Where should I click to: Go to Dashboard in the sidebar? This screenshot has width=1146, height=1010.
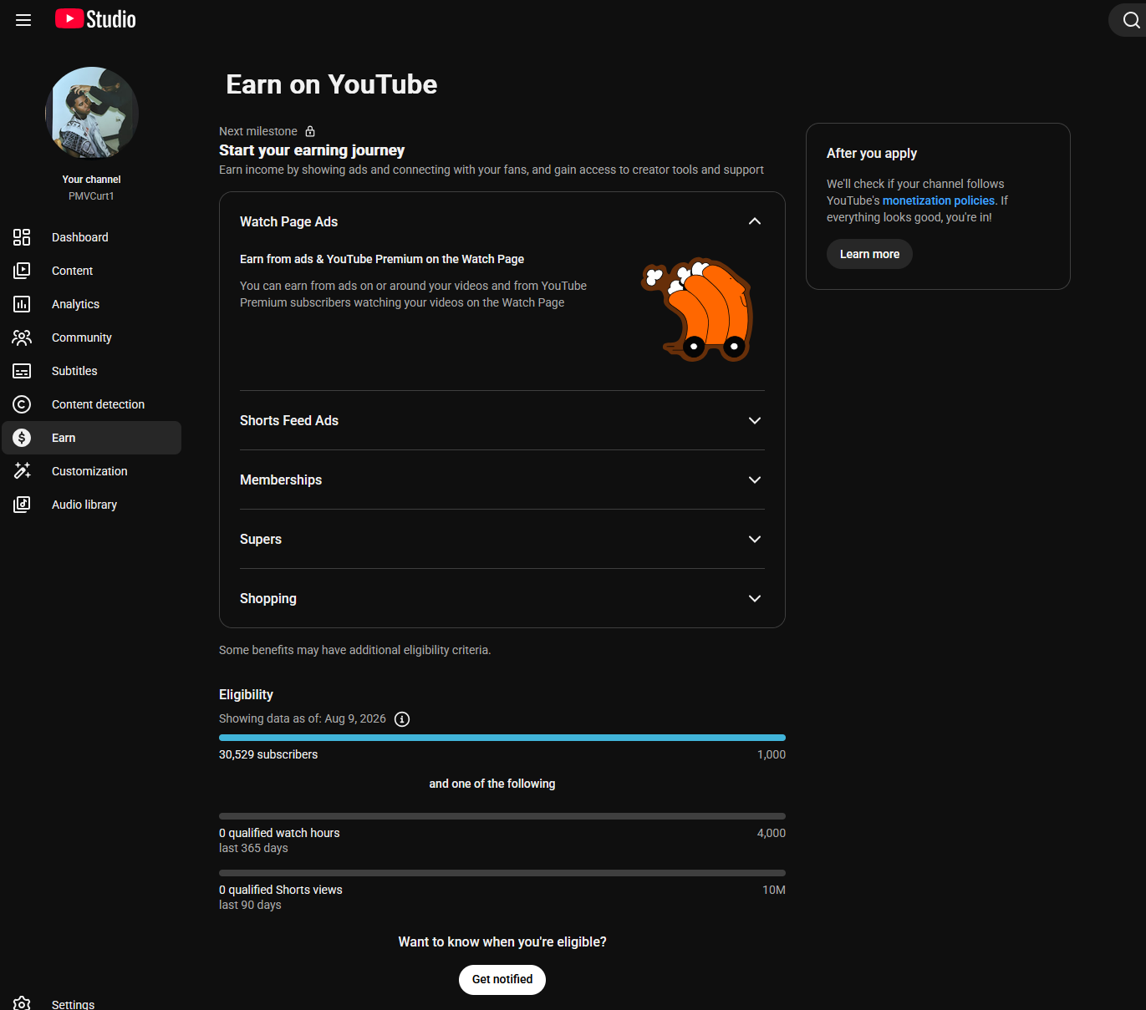pyautogui.click(x=92, y=237)
